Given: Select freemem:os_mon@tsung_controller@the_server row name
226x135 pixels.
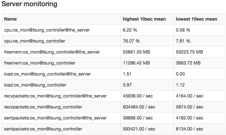Looking at the screenshot, I should click(x=52, y=52).
